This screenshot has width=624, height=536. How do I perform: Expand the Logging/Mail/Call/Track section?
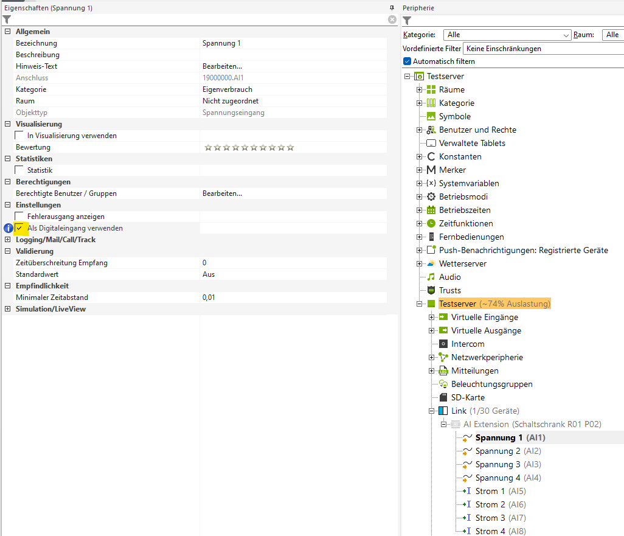coord(7,240)
